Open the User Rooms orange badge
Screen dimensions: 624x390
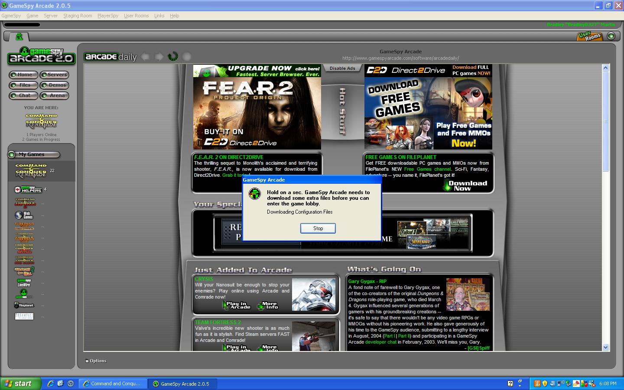coord(589,36)
